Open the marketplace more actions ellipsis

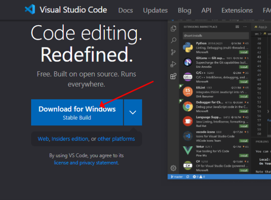pos(245,26)
